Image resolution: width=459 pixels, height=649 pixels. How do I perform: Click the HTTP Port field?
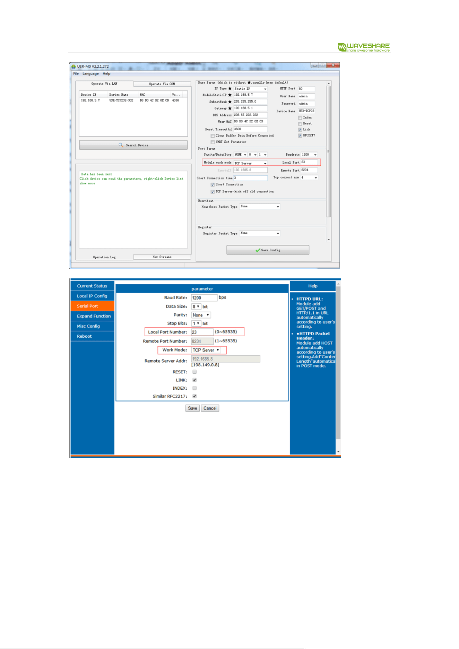306,89
